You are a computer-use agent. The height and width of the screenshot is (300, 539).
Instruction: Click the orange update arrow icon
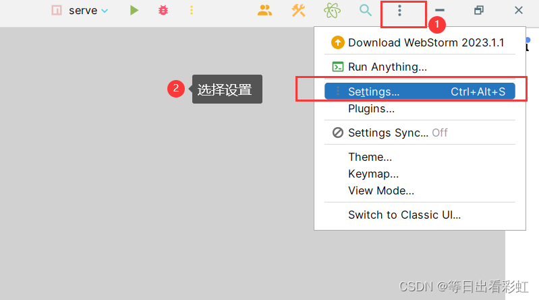click(337, 42)
